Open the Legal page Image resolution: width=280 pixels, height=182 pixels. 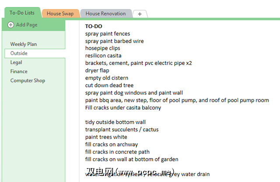tap(16, 63)
